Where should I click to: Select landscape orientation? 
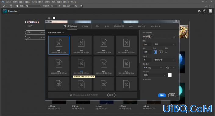pyautogui.click(x=161, y=52)
